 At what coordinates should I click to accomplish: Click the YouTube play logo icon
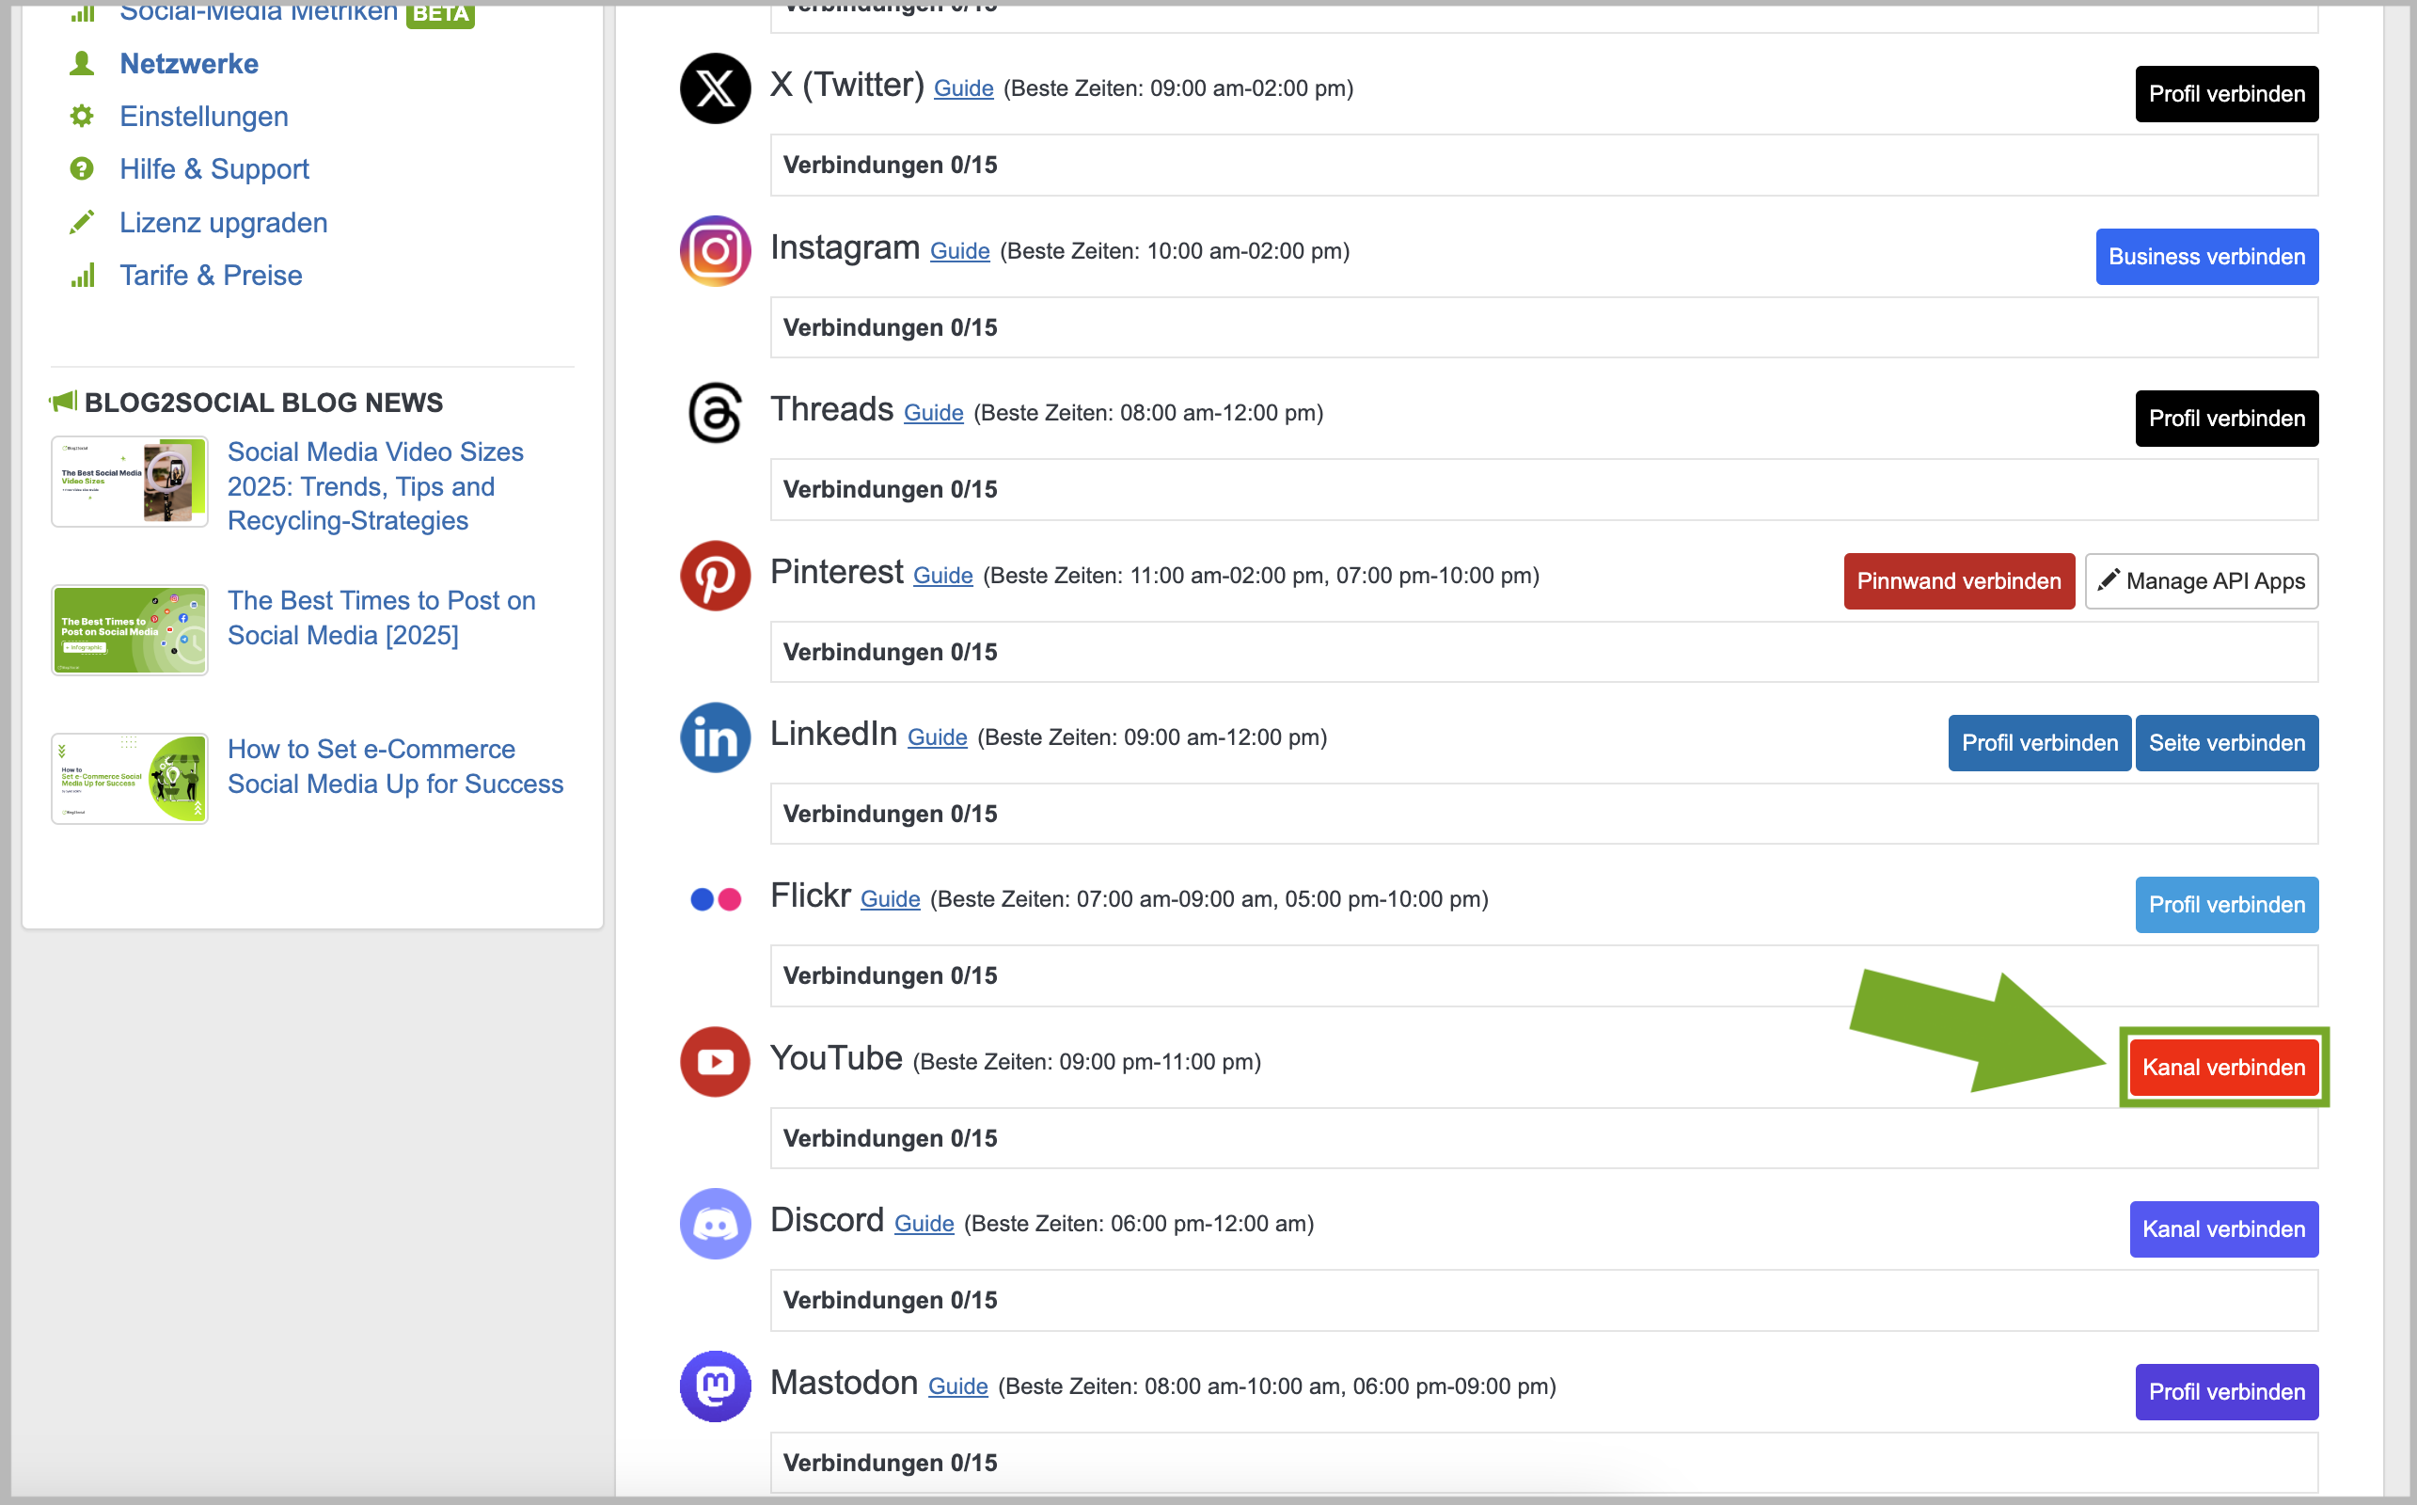tap(715, 1062)
